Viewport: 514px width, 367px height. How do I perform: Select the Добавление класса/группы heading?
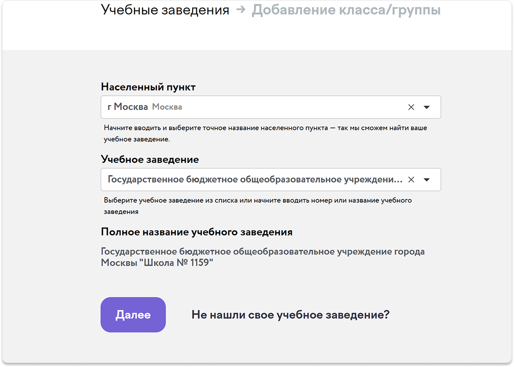pos(346,10)
